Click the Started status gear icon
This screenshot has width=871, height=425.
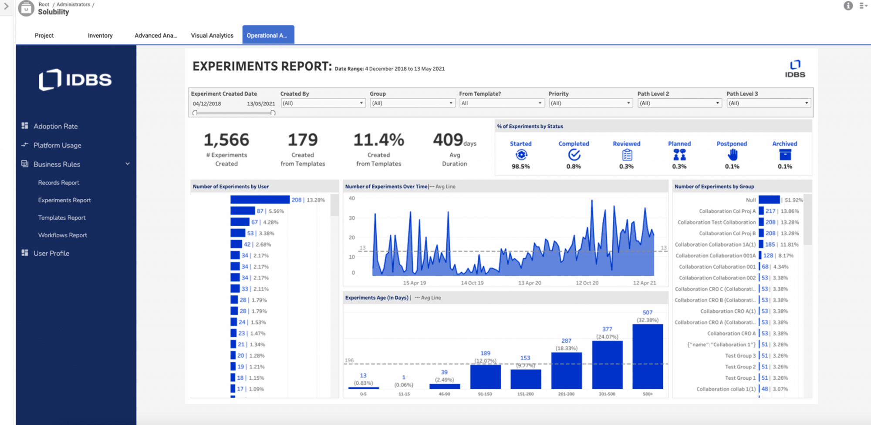(x=521, y=154)
